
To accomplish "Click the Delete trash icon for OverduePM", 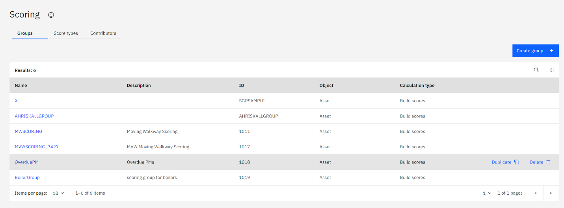I will pyautogui.click(x=548, y=162).
